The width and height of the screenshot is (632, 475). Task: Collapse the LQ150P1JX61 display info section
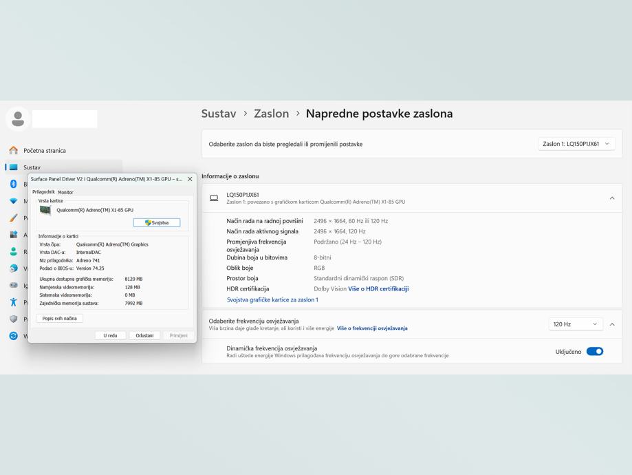pos(611,198)
